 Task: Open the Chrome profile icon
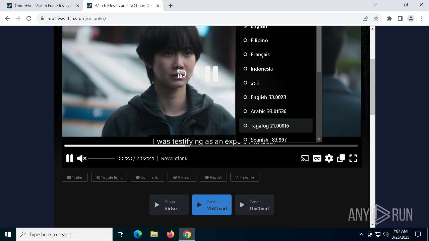click(411, 18)
